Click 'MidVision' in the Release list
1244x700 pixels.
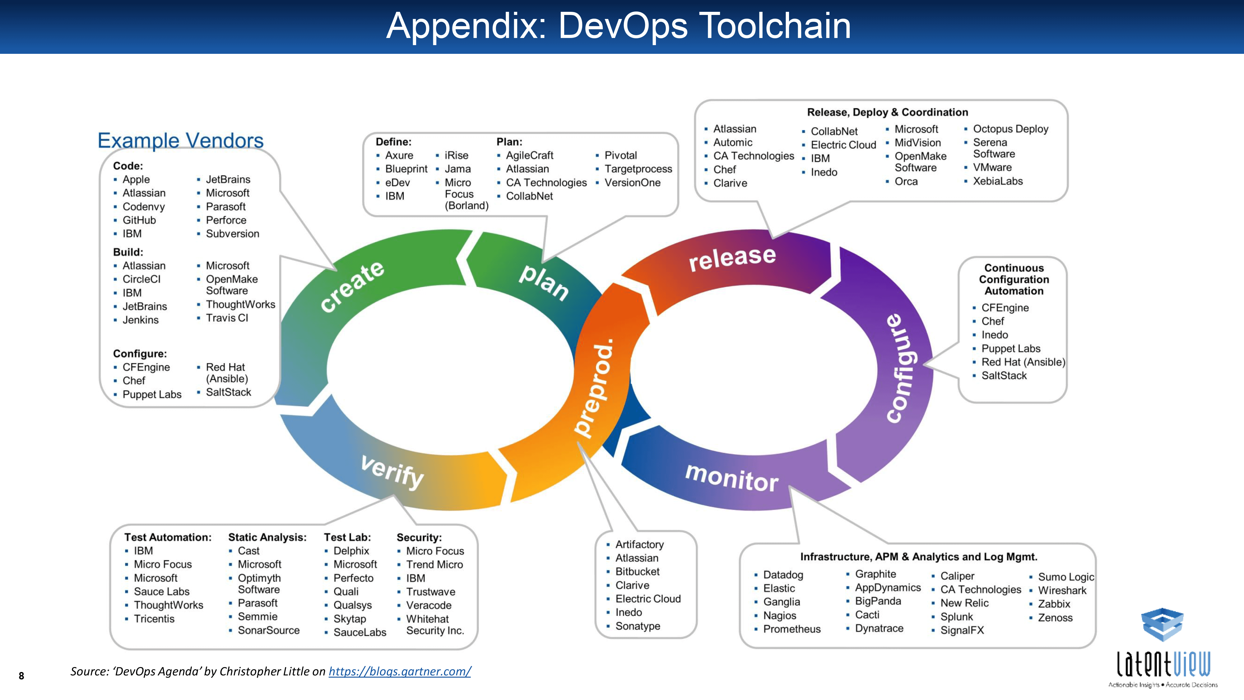918,142
